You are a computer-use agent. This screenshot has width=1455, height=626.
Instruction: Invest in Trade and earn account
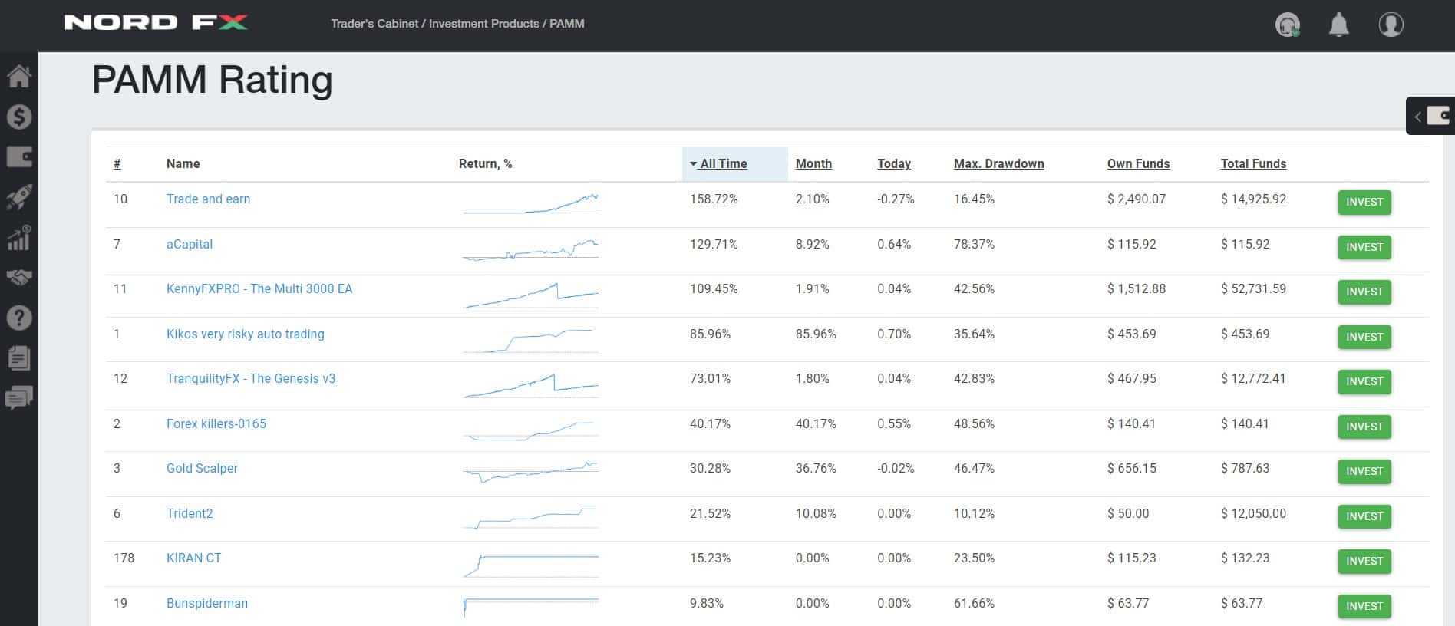(1364, 203)
